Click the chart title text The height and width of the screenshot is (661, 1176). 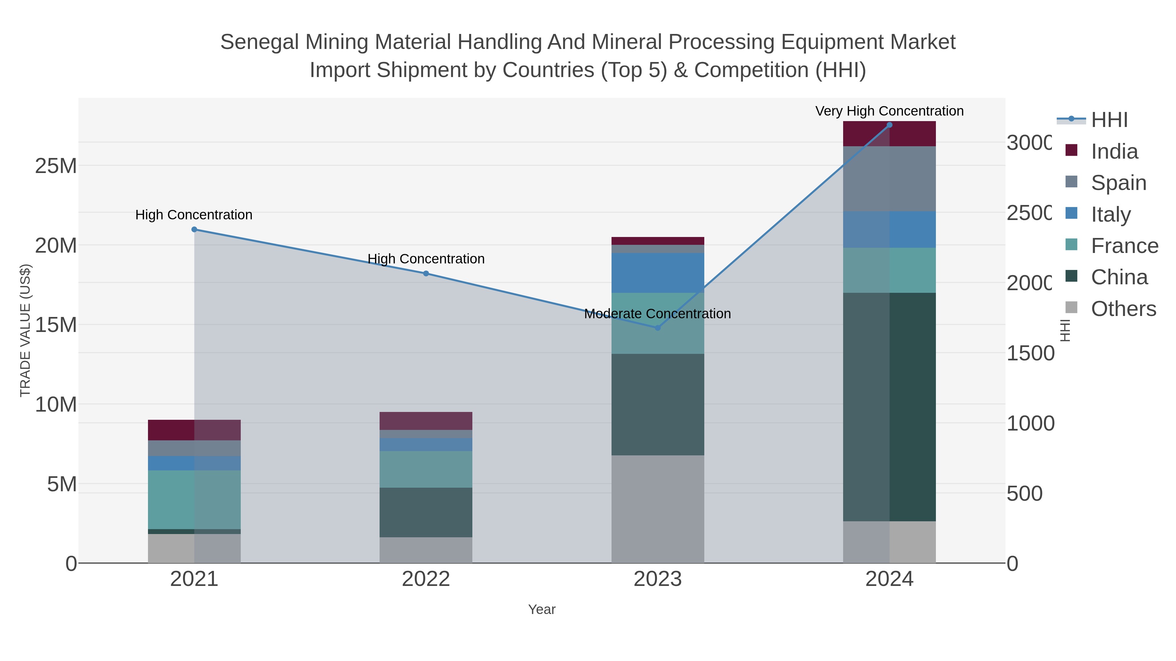(x=588, y=55)
